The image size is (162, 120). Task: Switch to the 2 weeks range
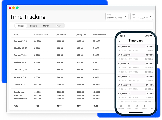(x=33, y=26)
